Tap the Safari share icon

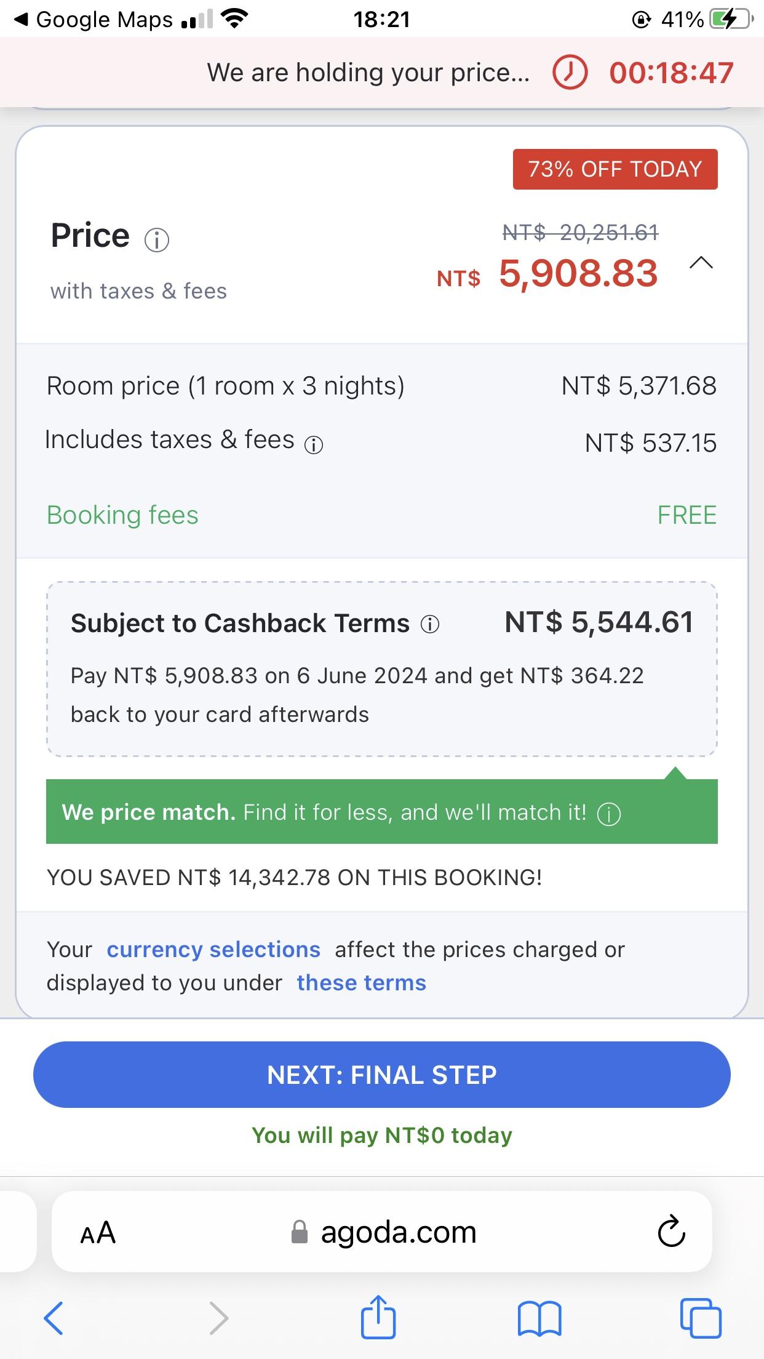[x=378, y=1318]
